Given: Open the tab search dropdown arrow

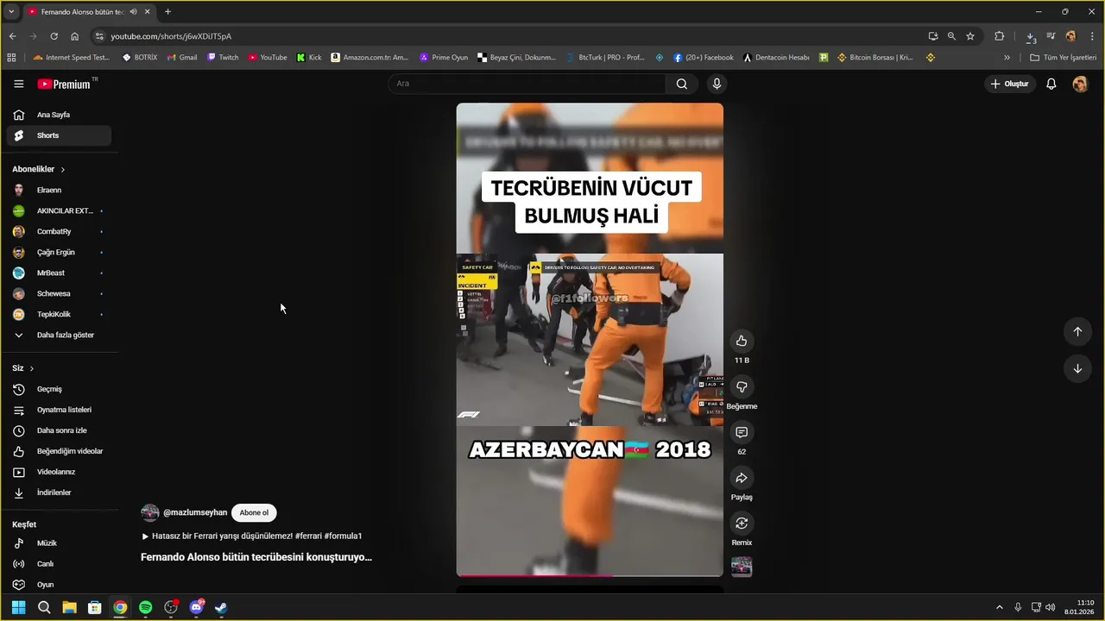Looking at the screenshot, I should (x=11, y=12).
